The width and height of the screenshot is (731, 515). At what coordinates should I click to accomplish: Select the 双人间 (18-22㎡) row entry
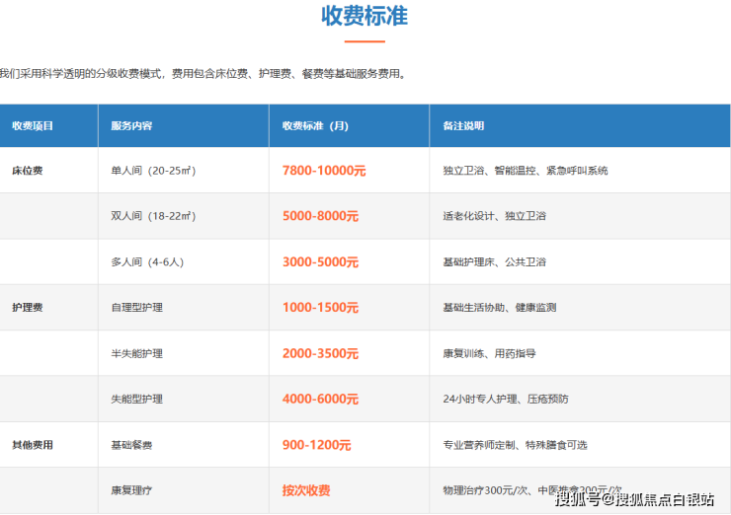pos(153,216)
